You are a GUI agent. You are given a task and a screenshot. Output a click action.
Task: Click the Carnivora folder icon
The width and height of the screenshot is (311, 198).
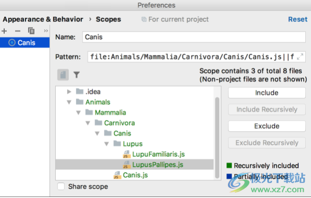click(99, 123)
